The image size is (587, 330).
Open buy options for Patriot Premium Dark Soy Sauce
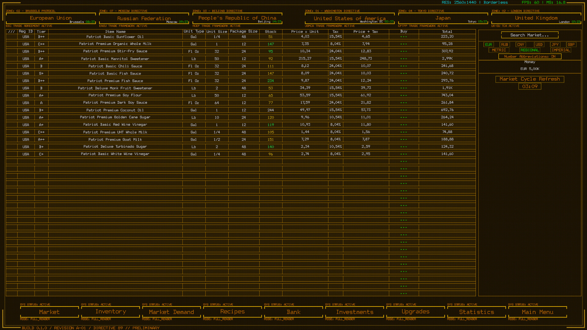point(404,103)
